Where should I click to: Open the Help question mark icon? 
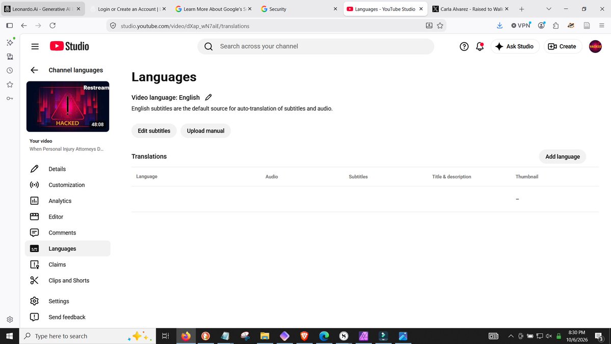tap(464, 46)
